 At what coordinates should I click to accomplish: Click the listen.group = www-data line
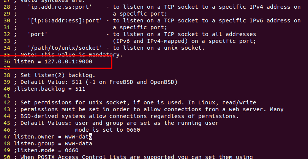click(x=53, y=143)
